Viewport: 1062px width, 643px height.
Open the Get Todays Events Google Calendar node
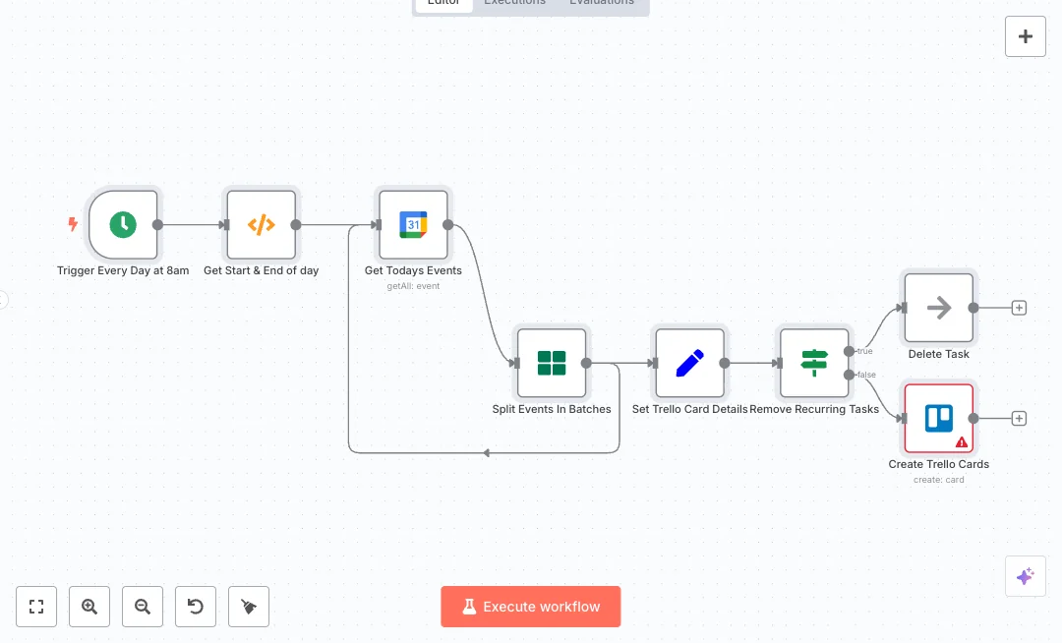click(x=413, y=224)
